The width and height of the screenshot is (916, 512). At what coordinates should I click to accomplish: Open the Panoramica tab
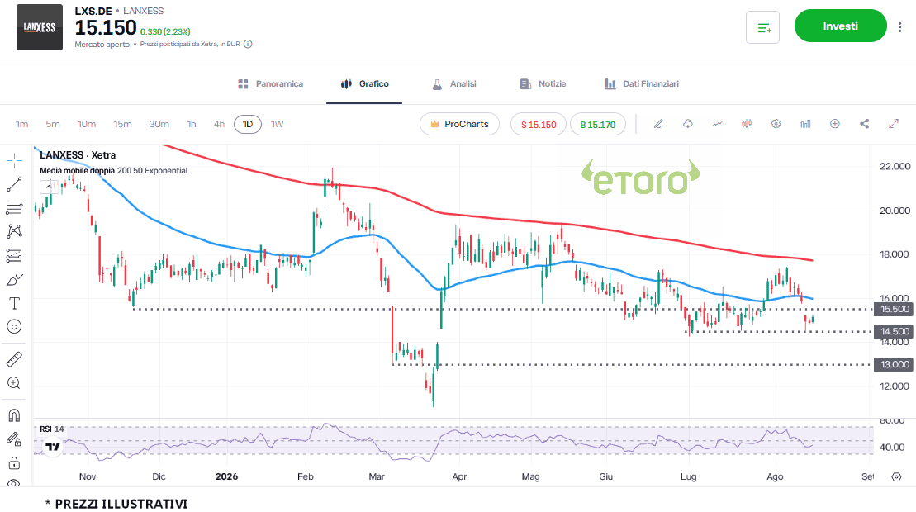tap(270, 84)
